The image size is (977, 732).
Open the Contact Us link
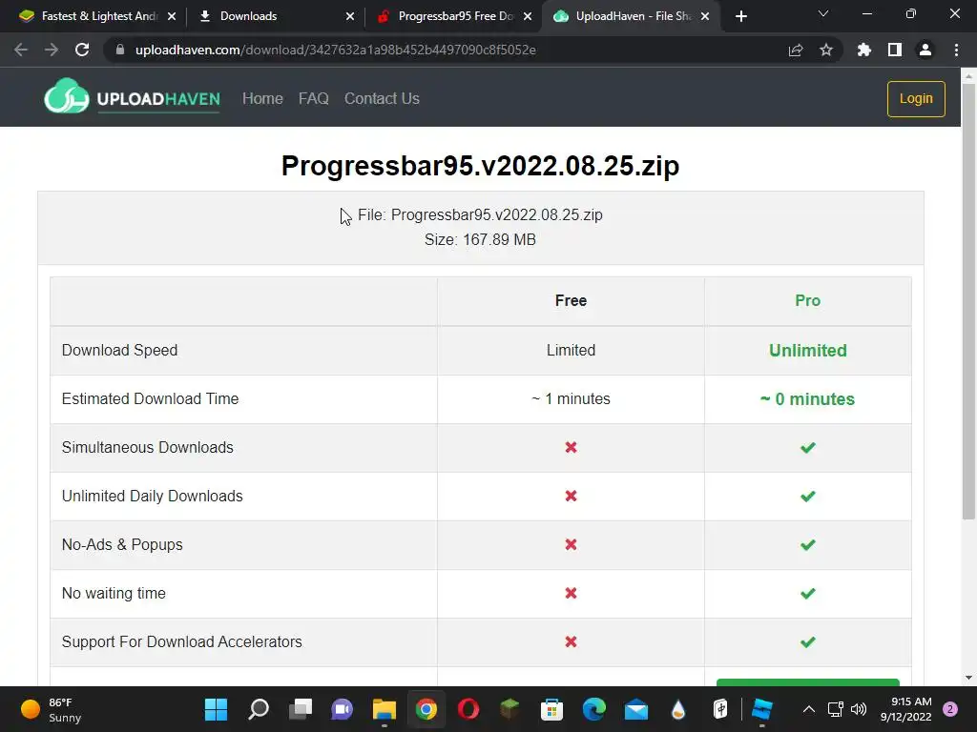tap(382, 98)
